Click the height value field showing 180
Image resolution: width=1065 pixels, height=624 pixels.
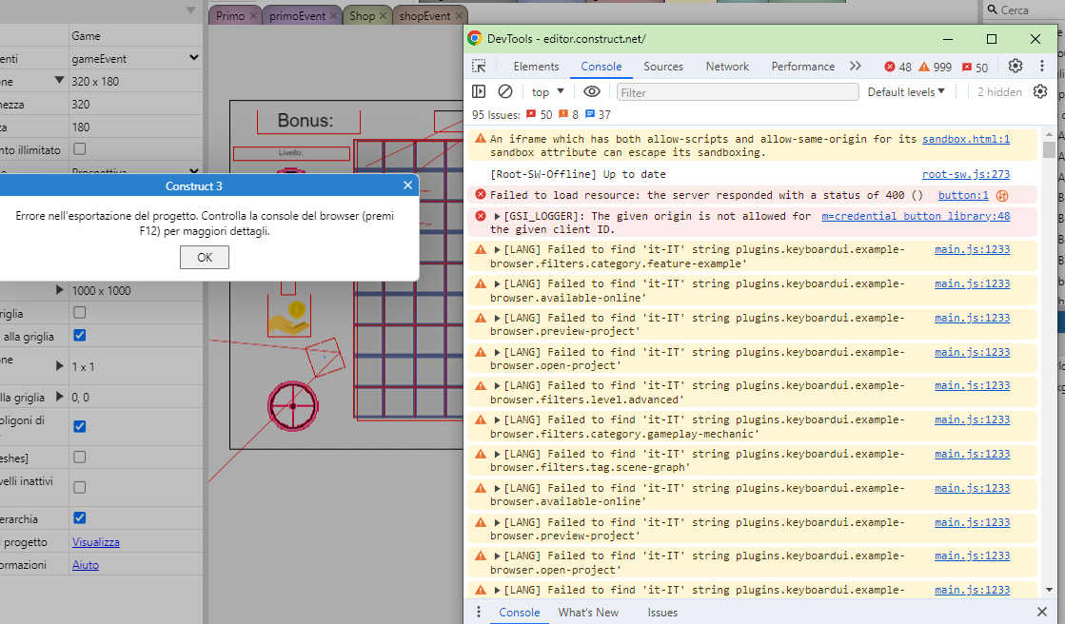click(135, 127)
